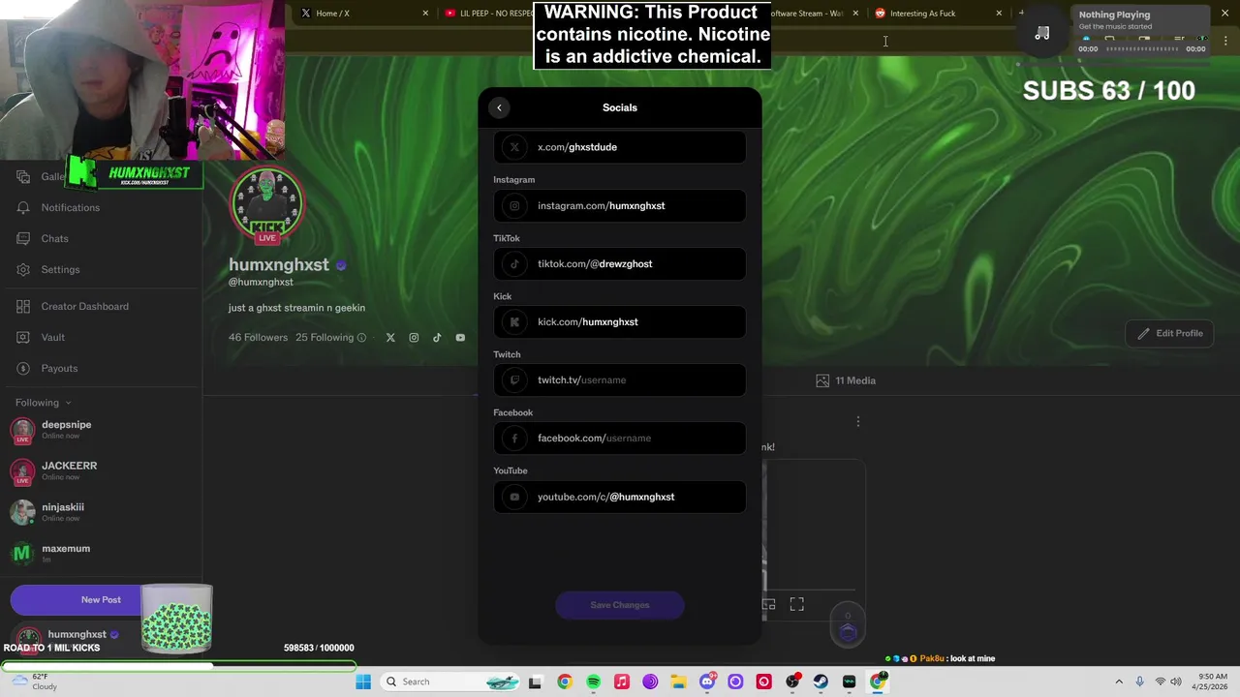
Task: Click the Twitch icon in the Twitch field
Action: [x=514, y=379]
